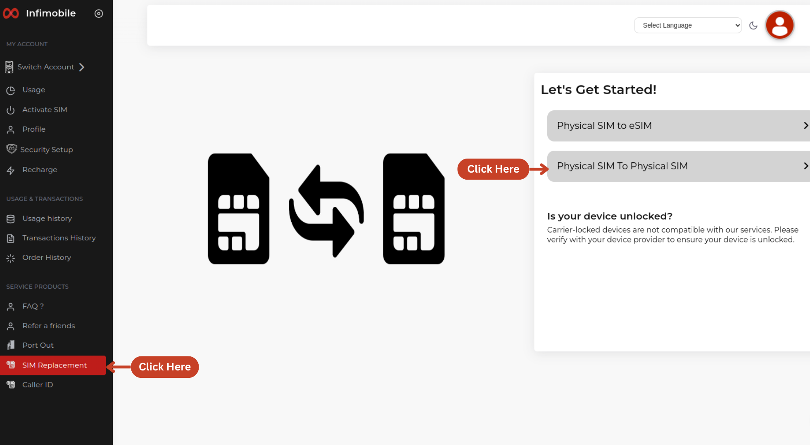Expand Switch Account chevron arrow

(x=82, y=67)
